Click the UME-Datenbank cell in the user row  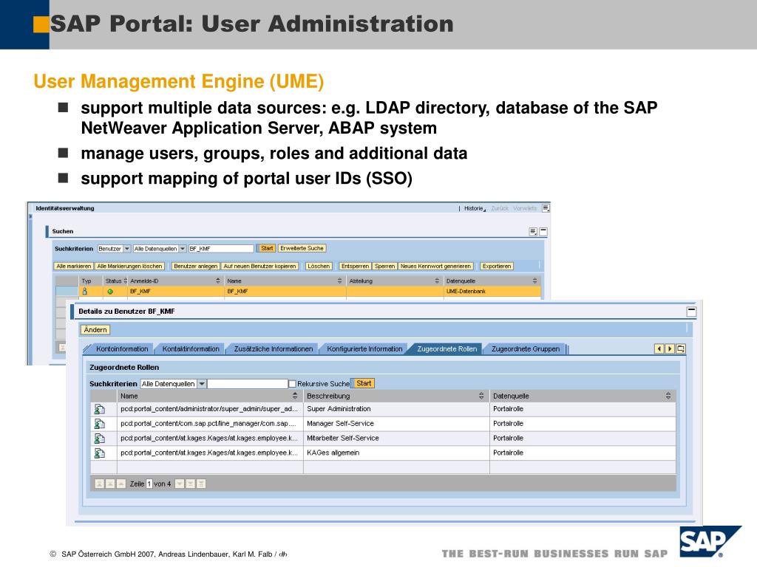[x=492, y=291]
